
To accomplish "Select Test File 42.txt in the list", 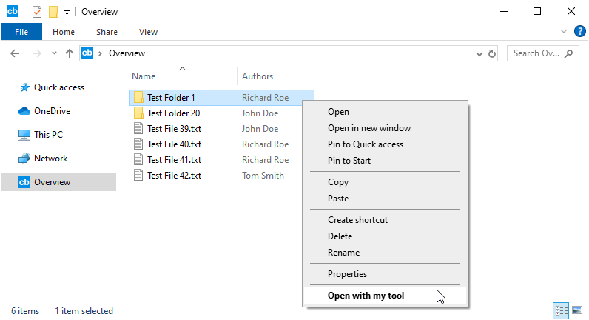I will [174, 176].
